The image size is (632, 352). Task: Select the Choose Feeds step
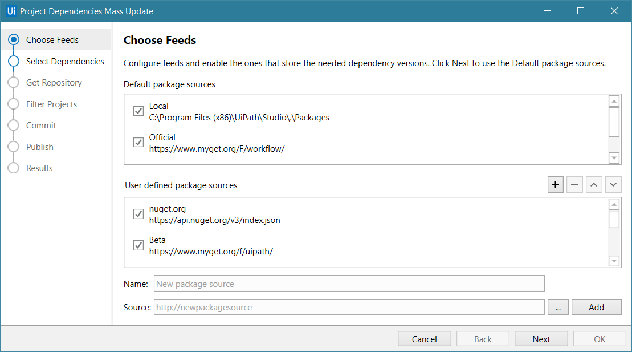tap(56, 39)
